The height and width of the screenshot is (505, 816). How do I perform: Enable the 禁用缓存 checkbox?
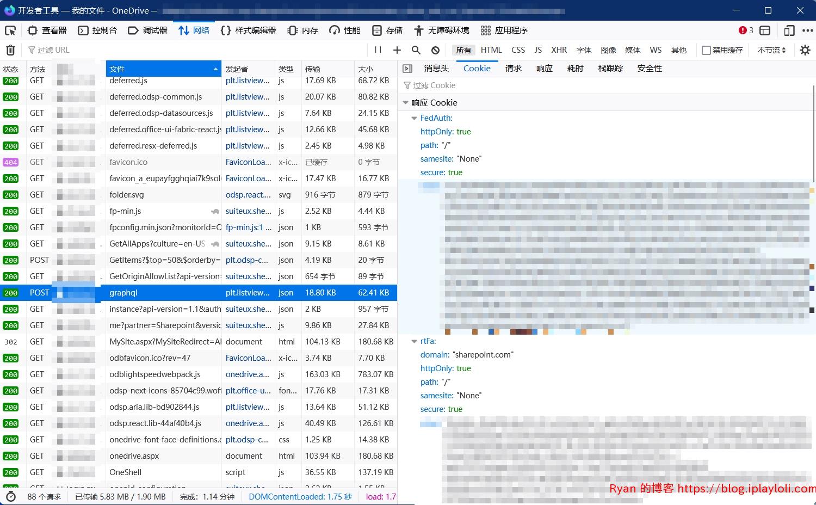pos(706,50)
